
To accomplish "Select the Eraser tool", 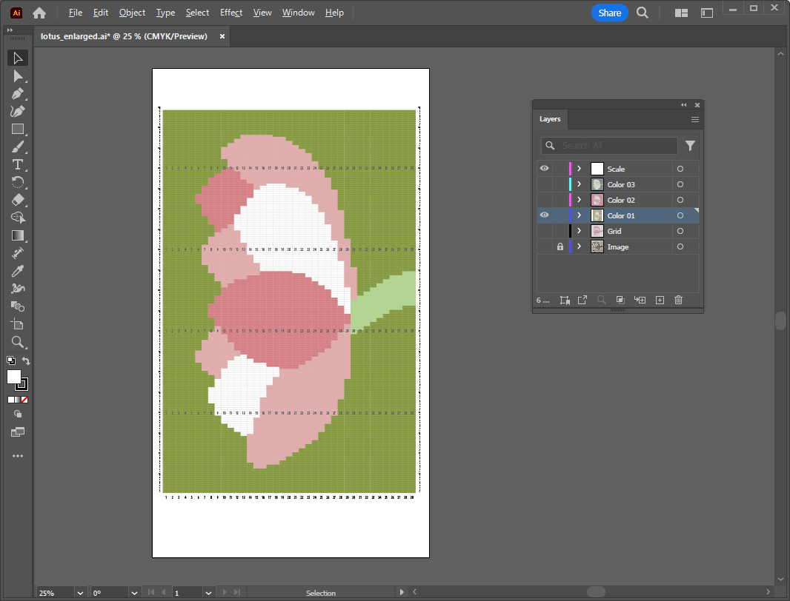I will pos(18,200).
